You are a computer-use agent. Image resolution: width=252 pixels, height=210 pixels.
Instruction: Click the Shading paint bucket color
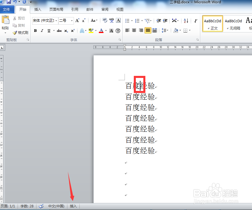[176, 30]
